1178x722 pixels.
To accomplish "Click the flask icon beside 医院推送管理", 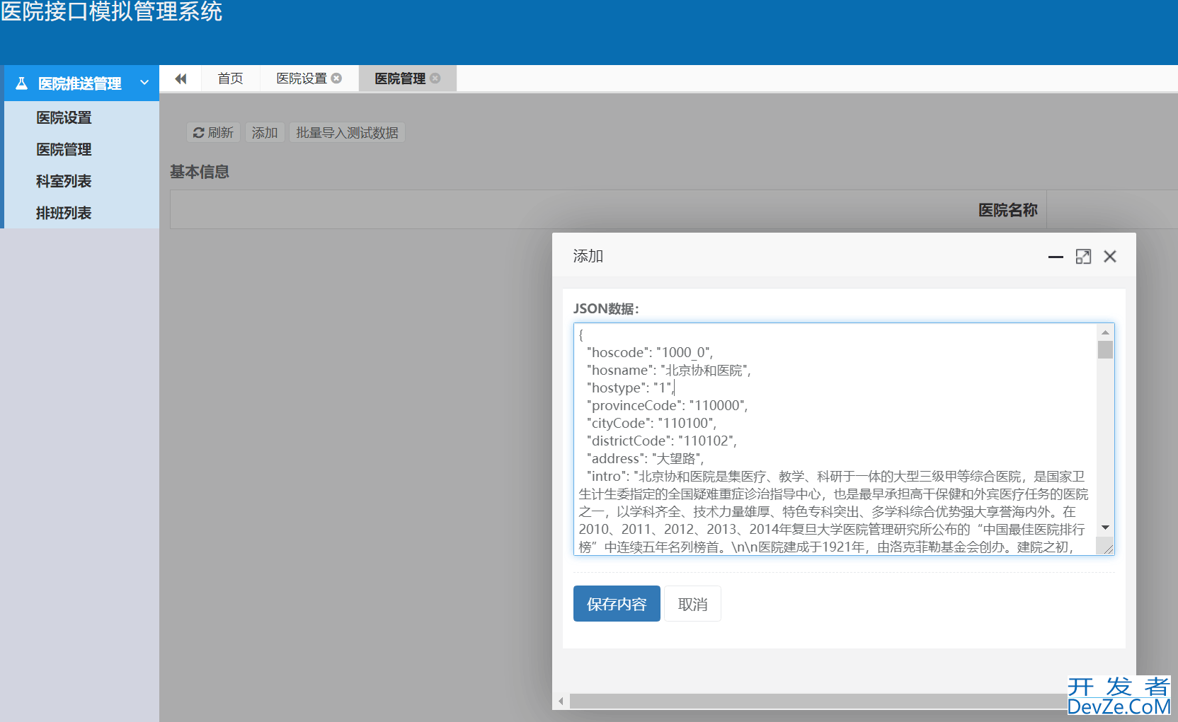I will pos(21,83).
